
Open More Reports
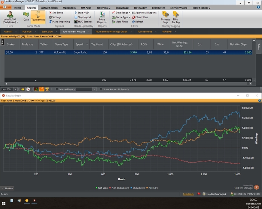102,17
